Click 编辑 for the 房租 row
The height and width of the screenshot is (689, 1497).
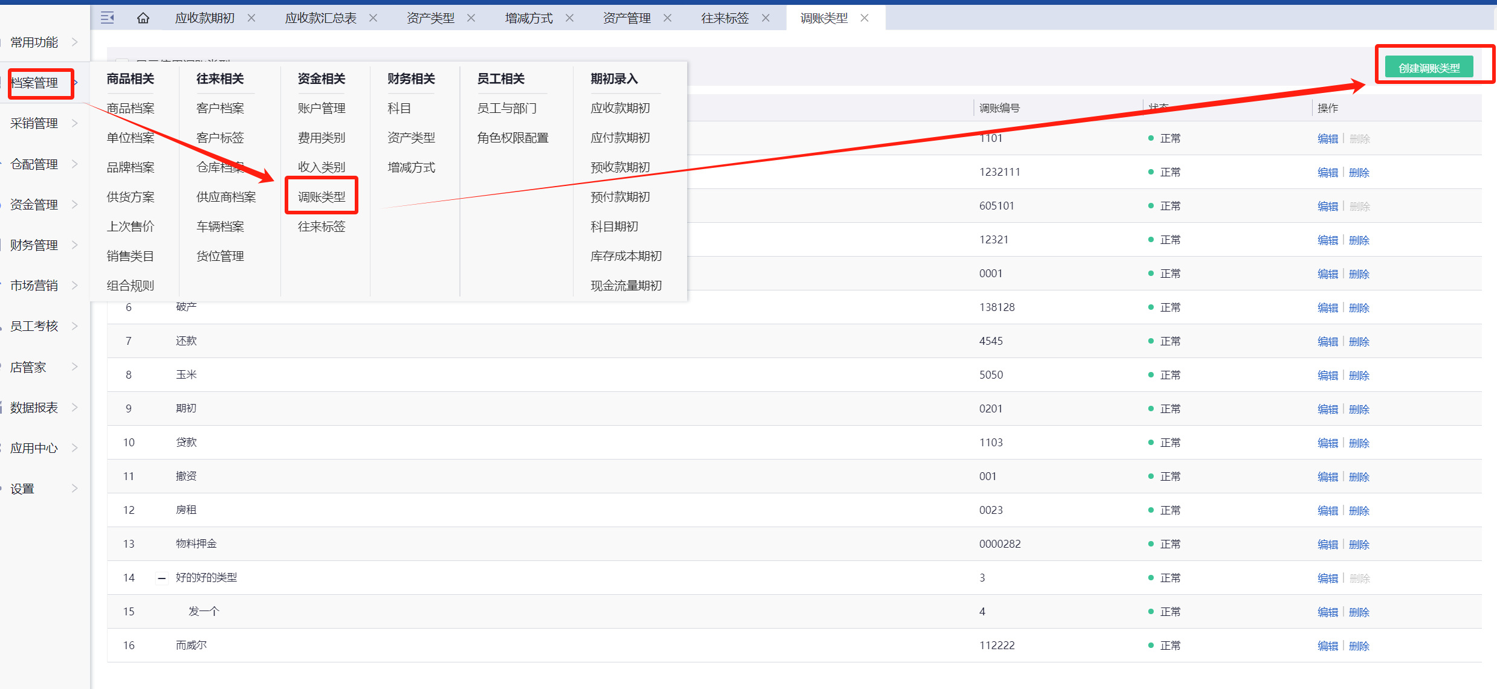1327,511
